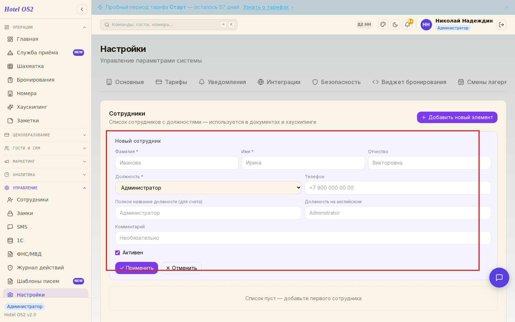
Task: Collapse the Управление sidebar group
Action: pos(45,188)
